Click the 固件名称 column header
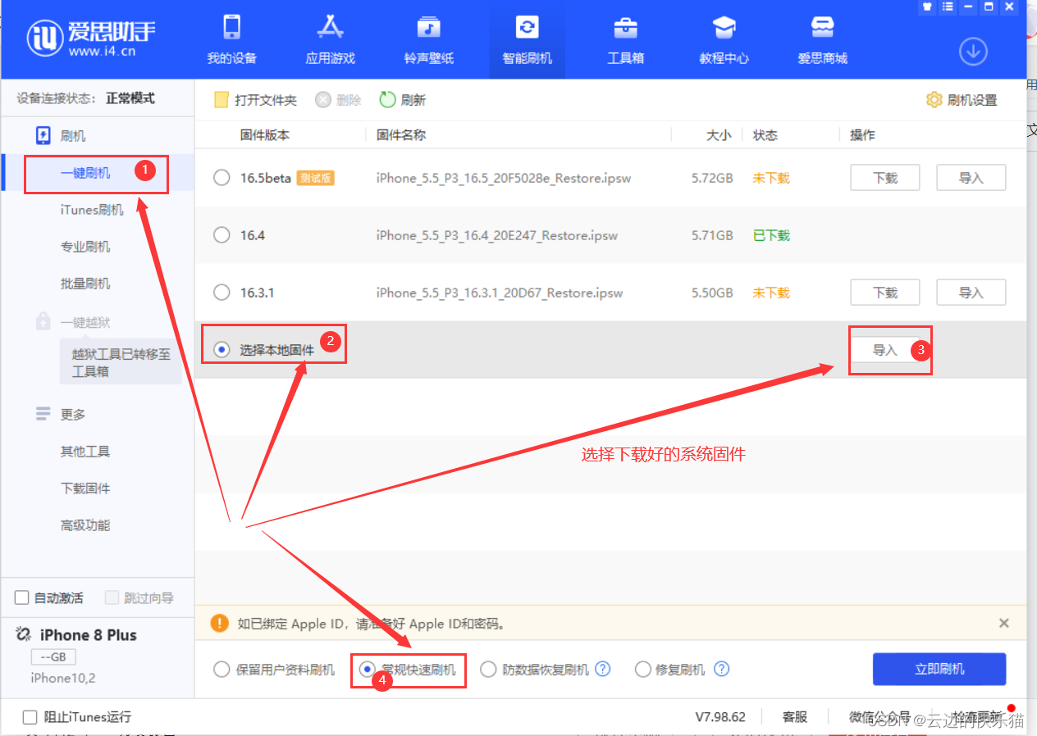Image resolution: width=1037 pixels, height=736 pixels. pos(401,135)
